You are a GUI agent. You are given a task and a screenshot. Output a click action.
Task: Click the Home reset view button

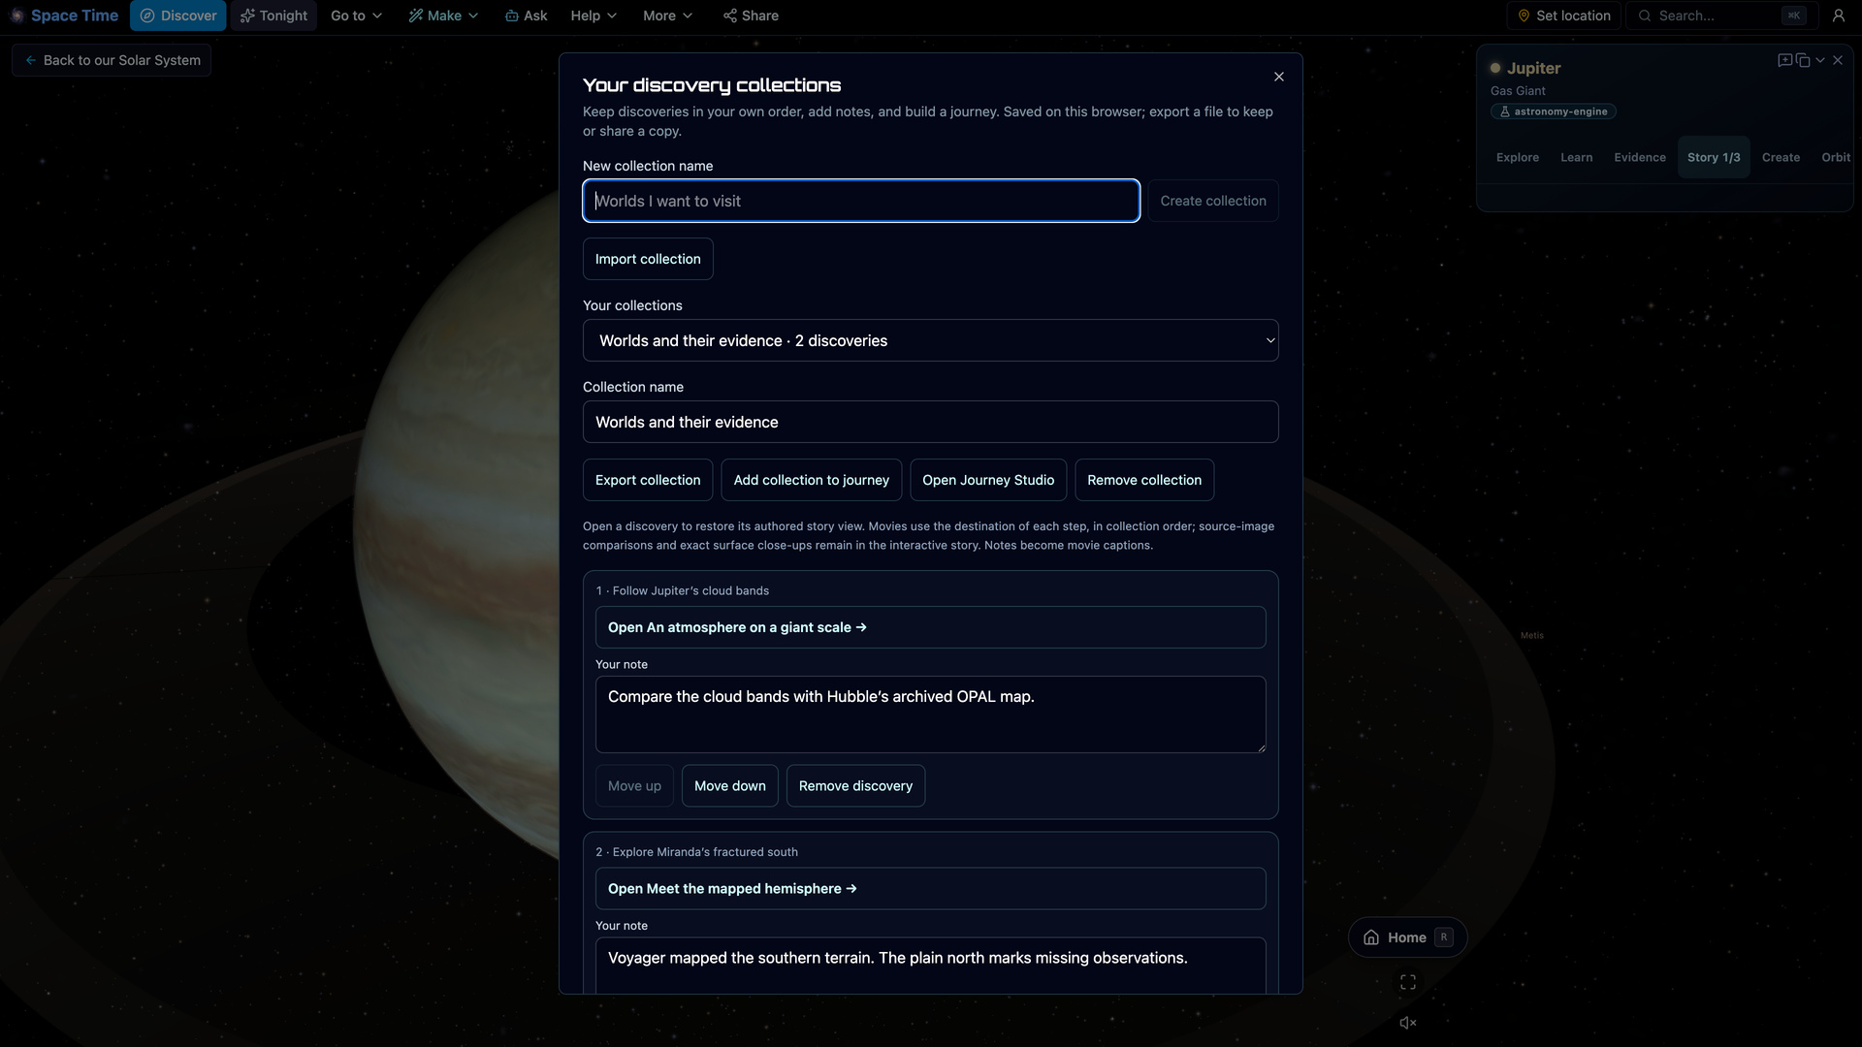(1407, 937)
